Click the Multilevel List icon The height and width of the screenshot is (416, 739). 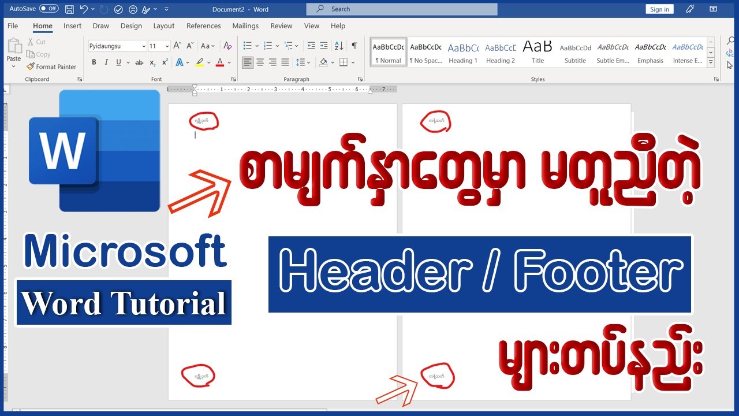click(x=289, y=46)
